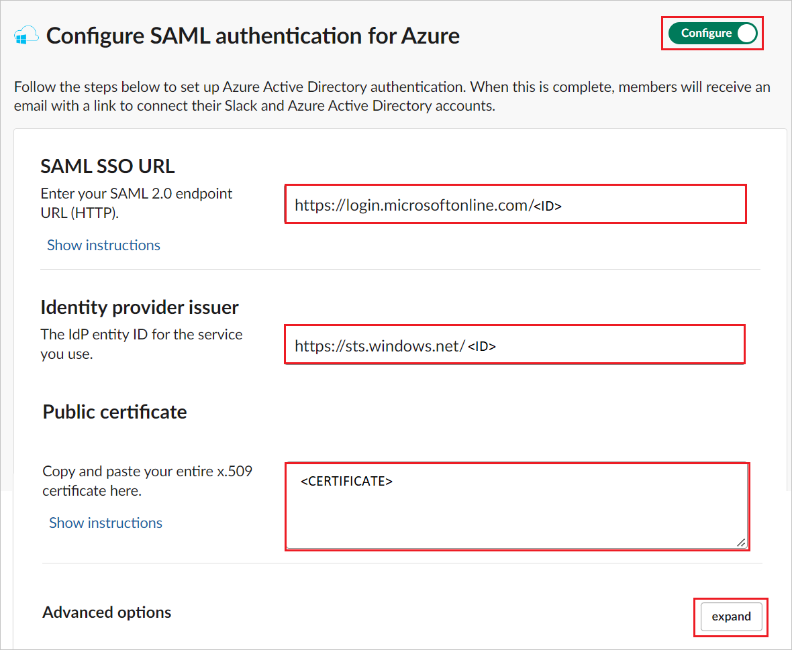
Task: Click the Identity provider issuer heading
Action: click(x=140, y=307)
